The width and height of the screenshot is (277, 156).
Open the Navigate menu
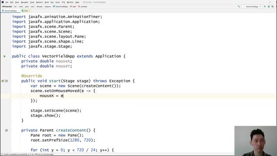pos(24,2)
